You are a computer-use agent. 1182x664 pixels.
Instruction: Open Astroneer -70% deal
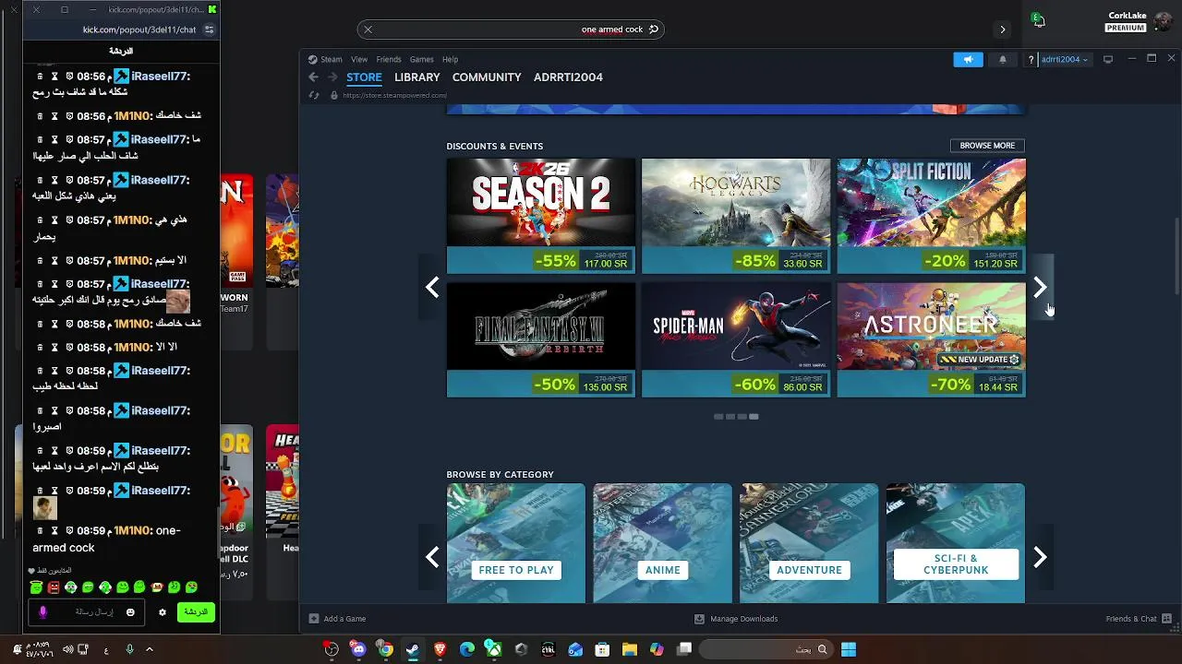(931, 339)
